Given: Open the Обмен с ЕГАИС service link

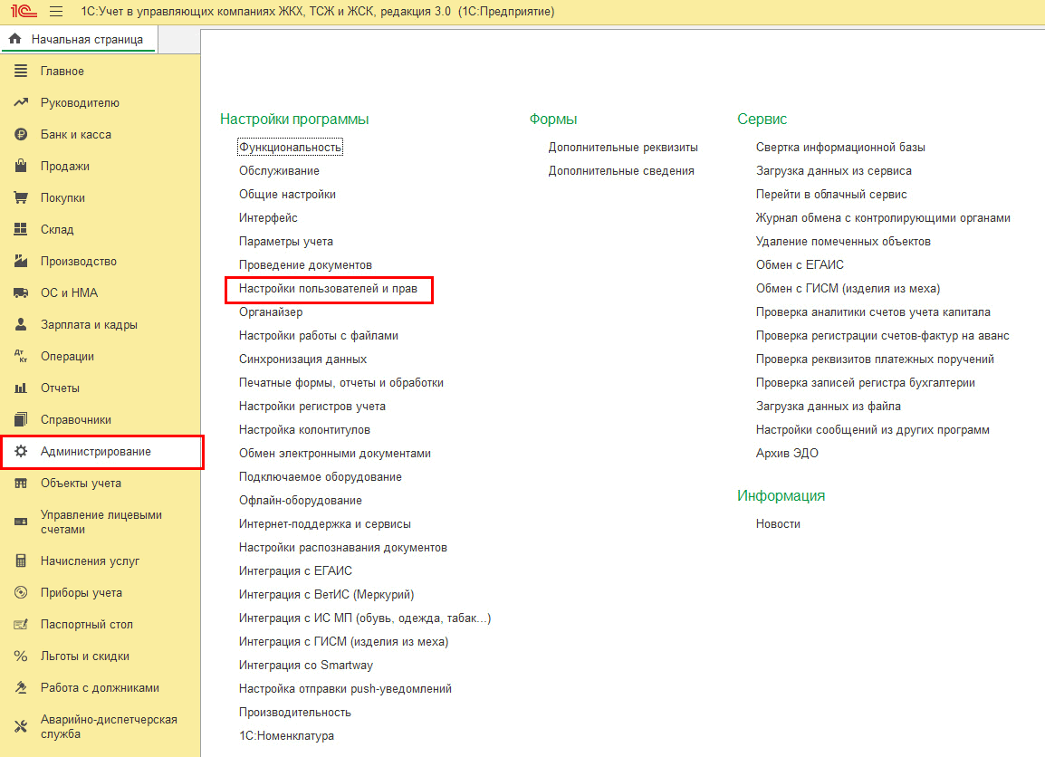Looking at the screenshot, I should (800, 265).
